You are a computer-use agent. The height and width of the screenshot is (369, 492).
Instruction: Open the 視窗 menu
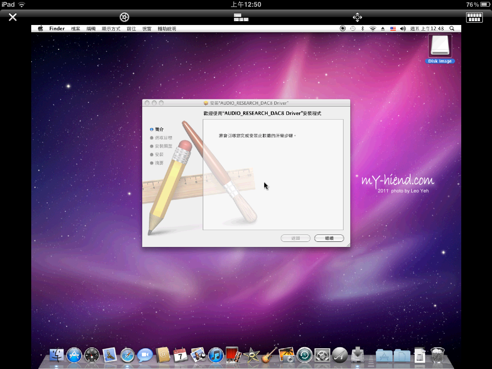147,28
